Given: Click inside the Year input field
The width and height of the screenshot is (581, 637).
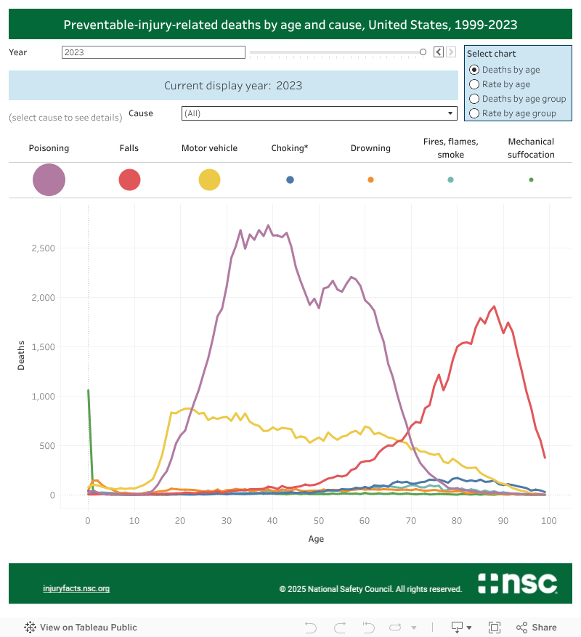Looking at the screenshot, I should pyautogui.click(x=153, y=52).
